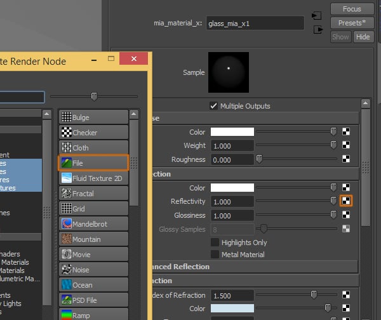Screen dimensions: 381x320
Task: Click the Index of Refraction value field
Action: [232, 295]
